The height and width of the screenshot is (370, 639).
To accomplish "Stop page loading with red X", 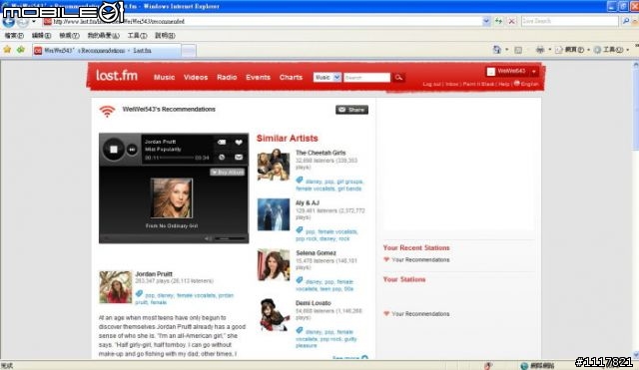I will pos(512,21).
